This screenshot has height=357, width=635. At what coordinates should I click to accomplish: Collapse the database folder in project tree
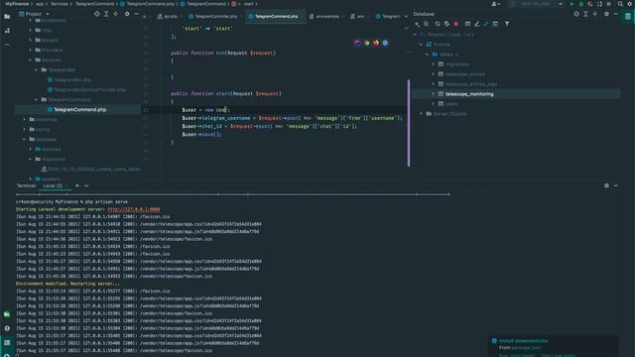[x=24, y=139]
